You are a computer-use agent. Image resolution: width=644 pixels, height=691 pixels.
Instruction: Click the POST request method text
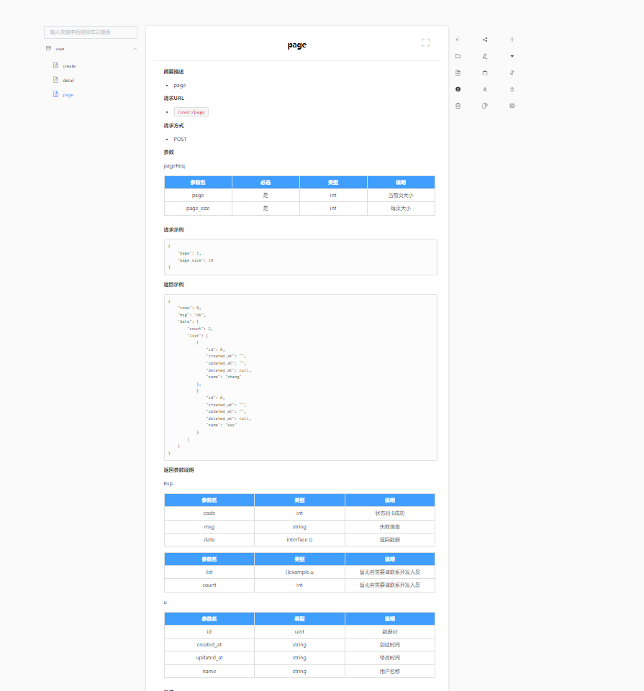coord(180,139)
